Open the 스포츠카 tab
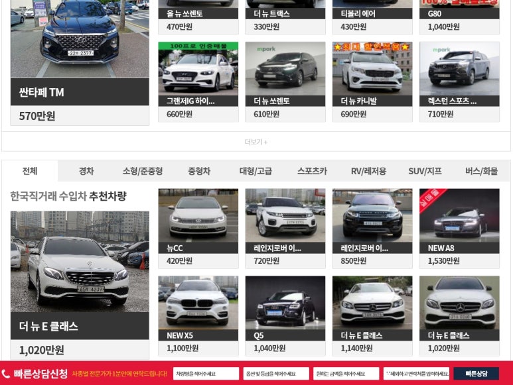 [x=312, y=171]
